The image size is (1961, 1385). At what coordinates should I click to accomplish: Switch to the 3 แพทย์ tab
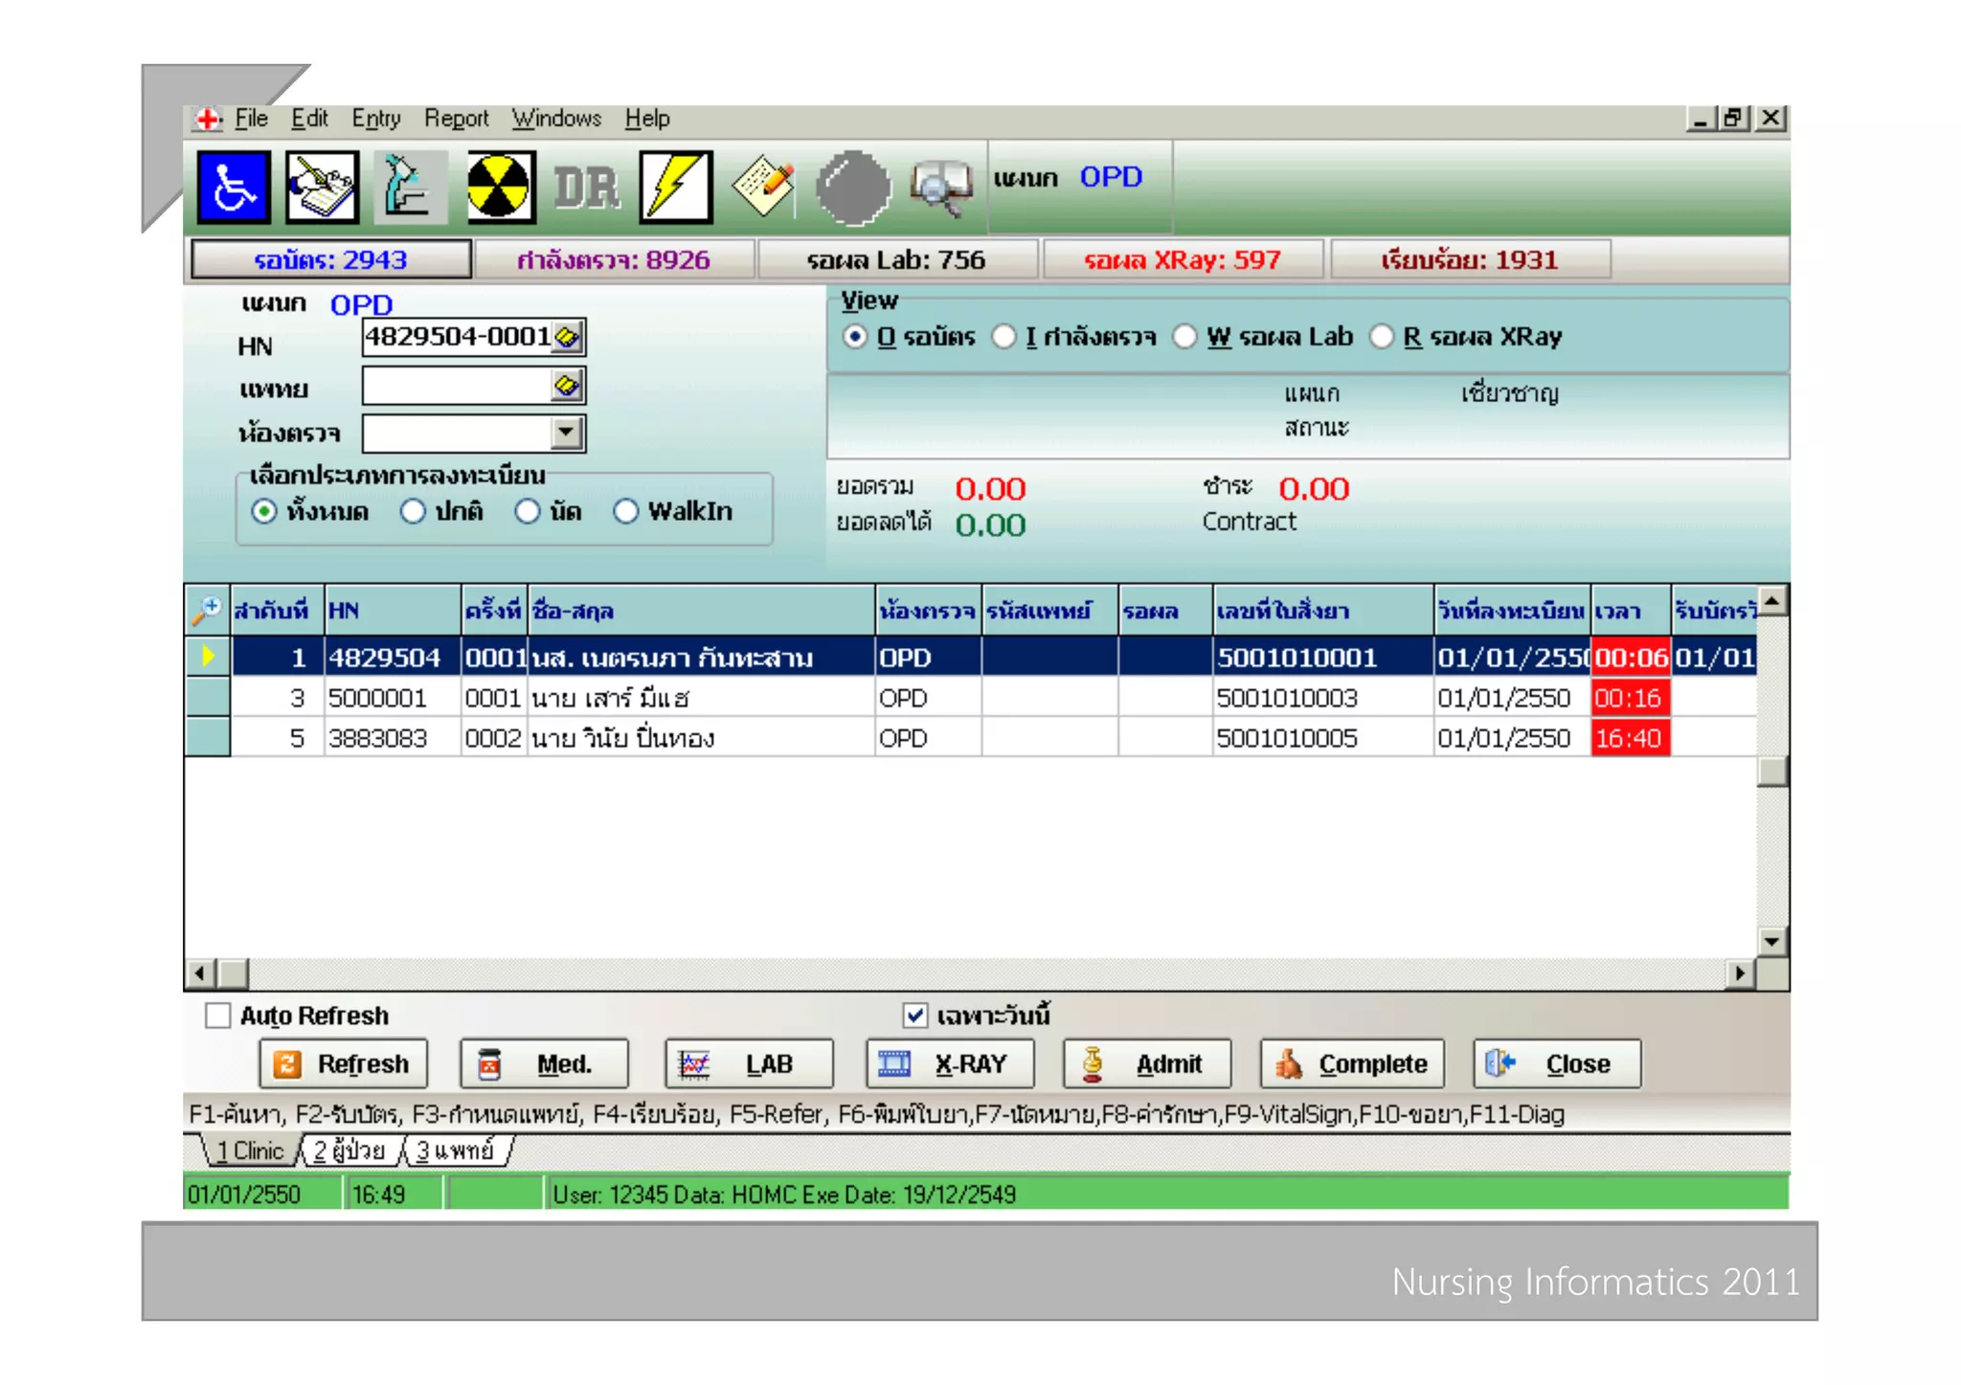[x=456, y=1150]
